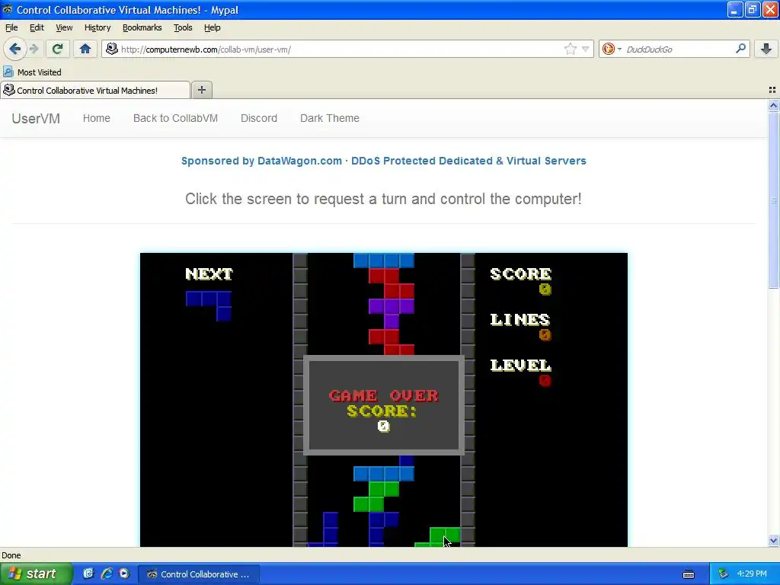Open the File menu
The width and height of the screenshot is (780, 585).
tap(11, 27)
